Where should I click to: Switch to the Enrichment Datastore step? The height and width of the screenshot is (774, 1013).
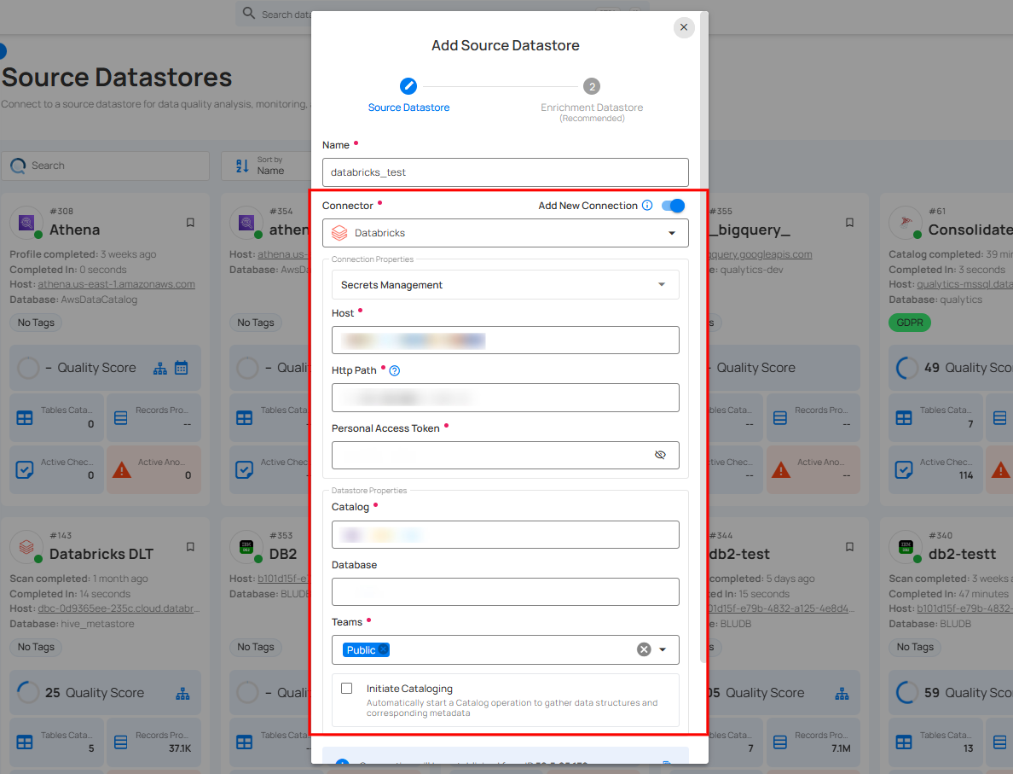[x=592, y=85]
